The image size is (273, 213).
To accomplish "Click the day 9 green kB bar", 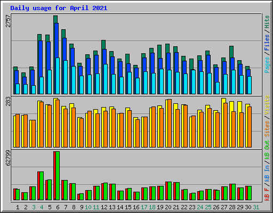I will point(82,197).
